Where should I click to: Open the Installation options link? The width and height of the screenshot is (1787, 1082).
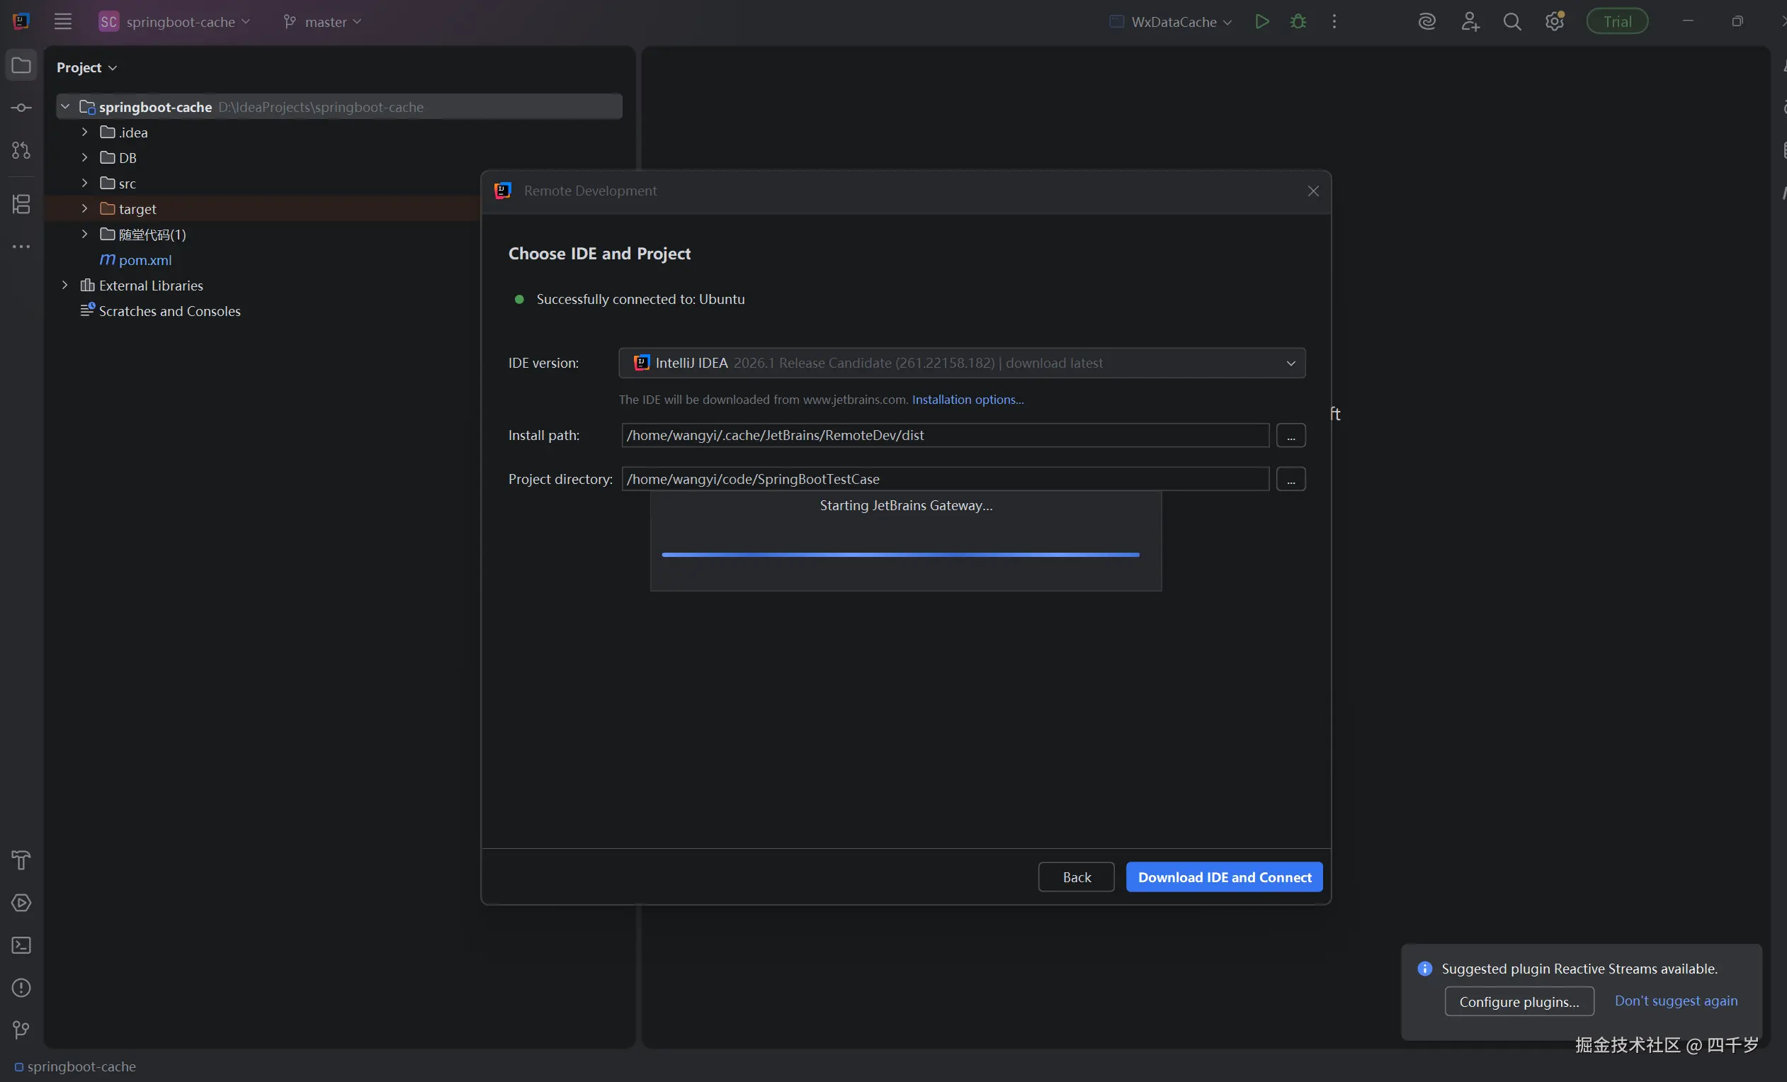tap(968, 400)
